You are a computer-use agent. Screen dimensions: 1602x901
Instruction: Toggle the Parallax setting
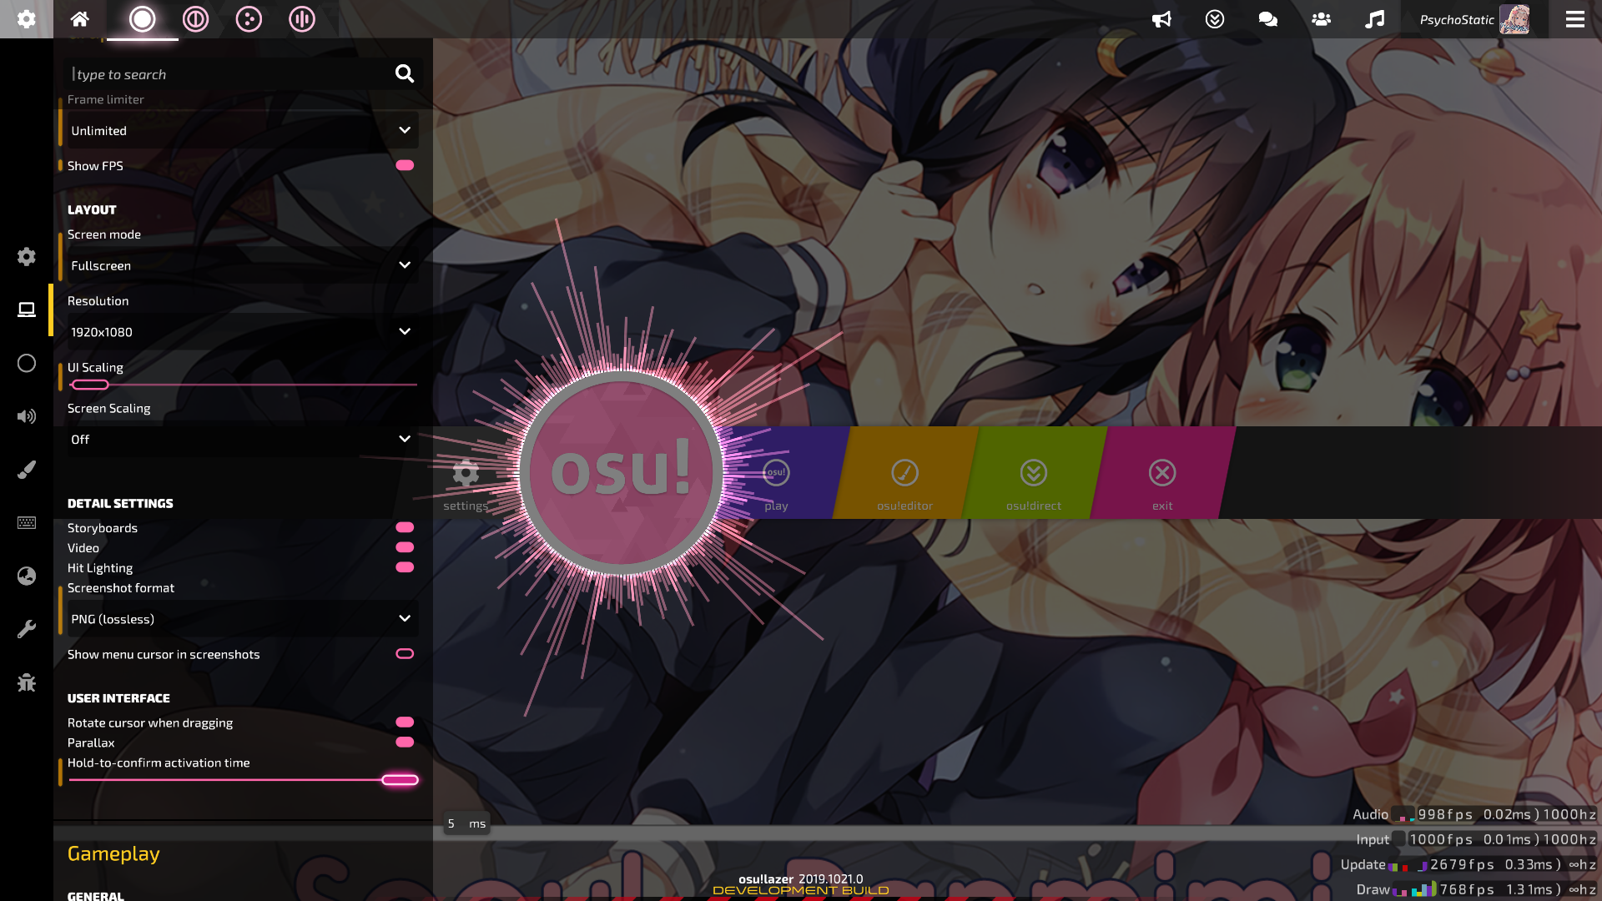[405, 742]
